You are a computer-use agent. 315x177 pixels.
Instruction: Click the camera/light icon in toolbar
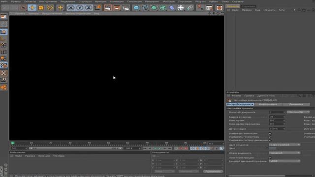pyautogui.click(x=189, y=8)
